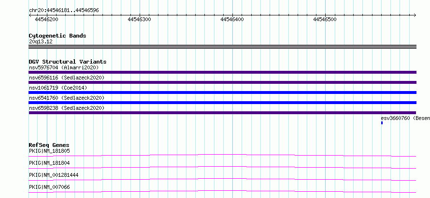430x198 pixels.
Task: Click the left arrowhead of the ruler
Action: click(30, 15)
